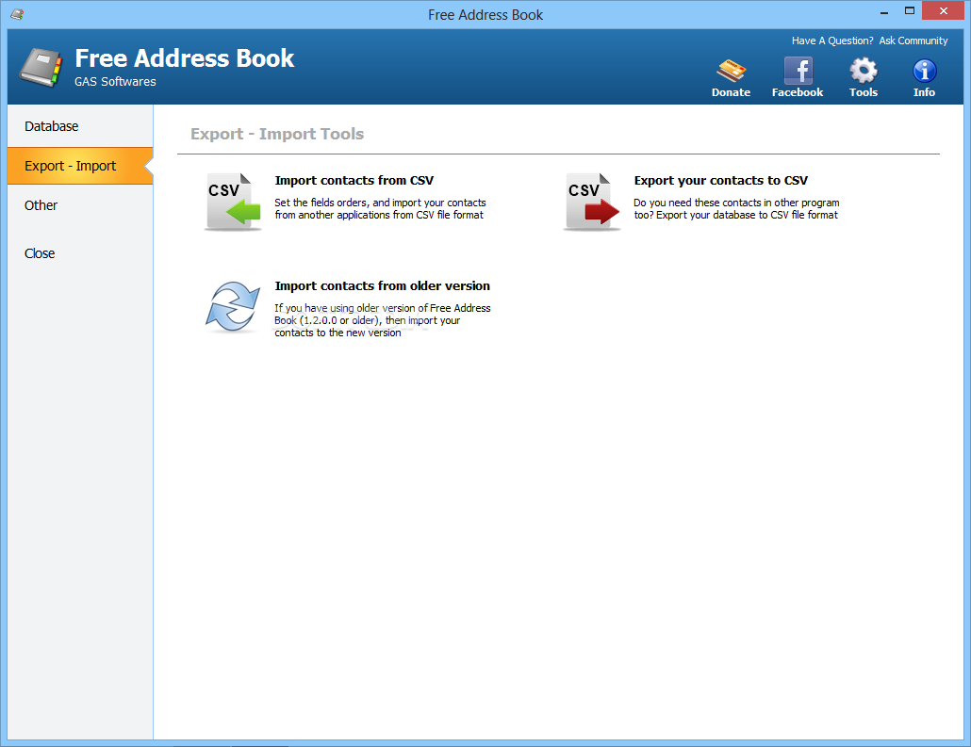This screenshot has width=971, height=747.
Task: Select the Database menu item
Action: pyautogui.click(x=80, y=126)
